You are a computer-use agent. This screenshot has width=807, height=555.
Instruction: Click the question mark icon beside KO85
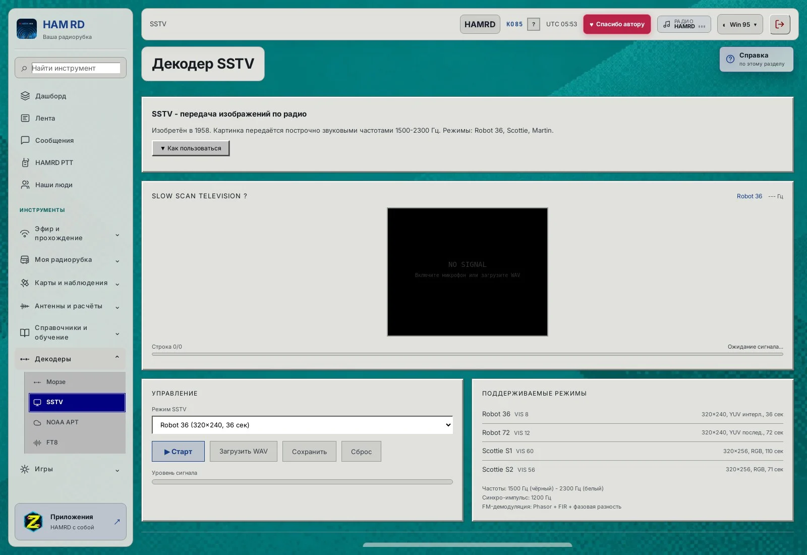[x=534, y=24]
